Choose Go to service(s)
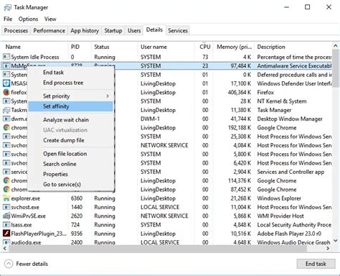Image resolution: width=340 pixels, height=276 pixels. click(x=70, y=184)
